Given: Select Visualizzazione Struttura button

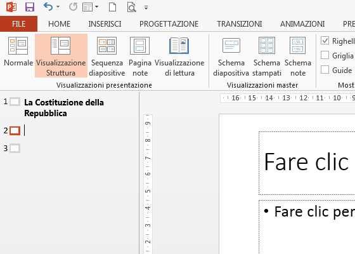Looking at the screenshot, I should pyautogui.click(x=61, y=56).
